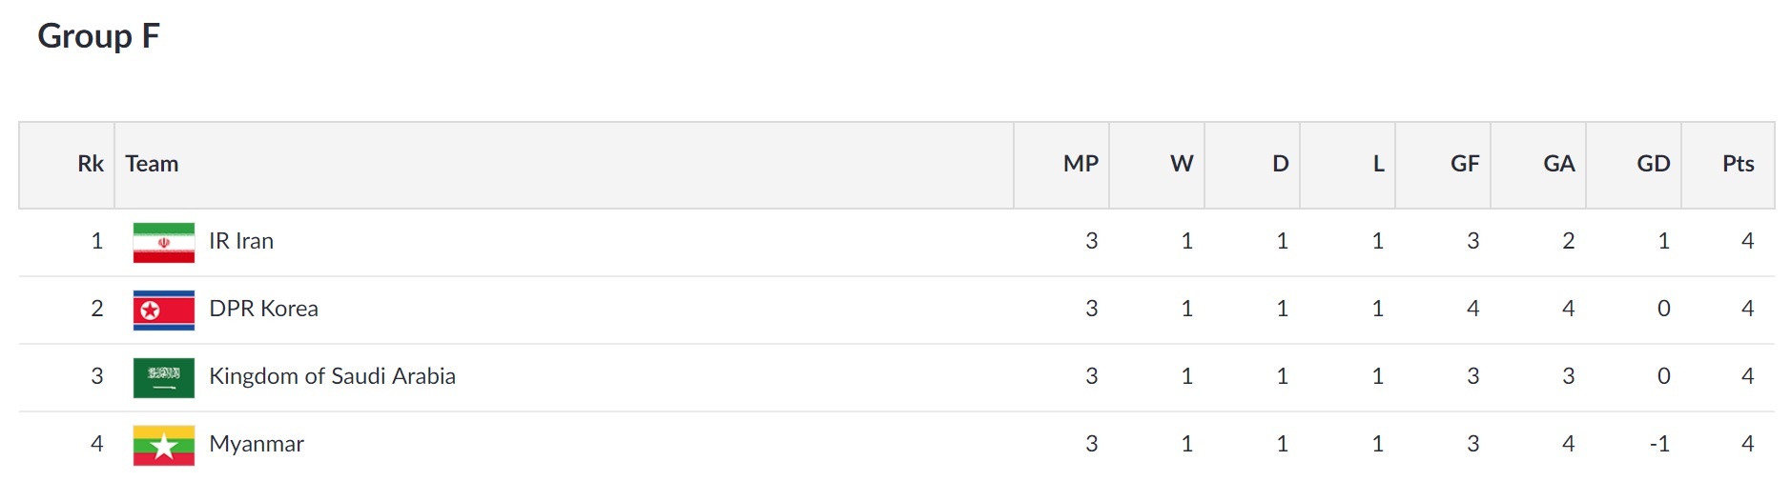Sort by GA goals against header

coord(1559,164)
